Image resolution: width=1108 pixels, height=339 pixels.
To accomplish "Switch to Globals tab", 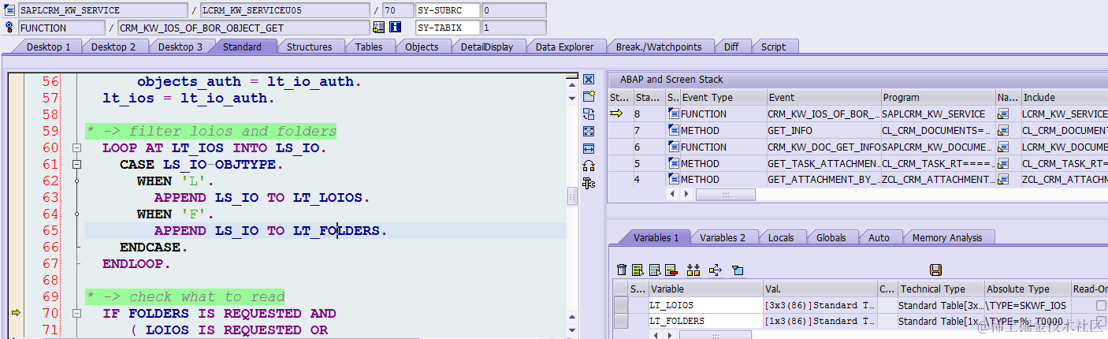I will (831, 237).
